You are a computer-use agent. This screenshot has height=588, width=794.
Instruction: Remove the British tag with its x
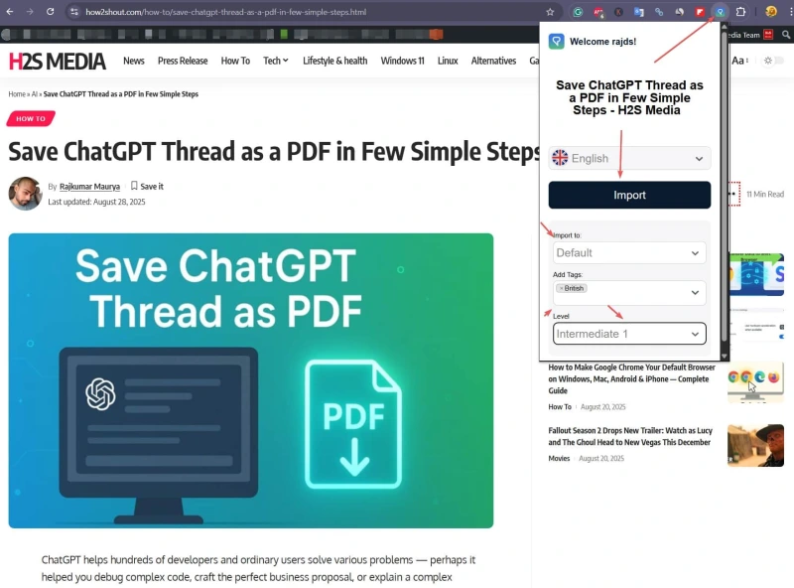[561, 288]
